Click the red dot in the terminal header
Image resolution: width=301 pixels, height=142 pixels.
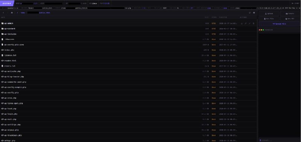click(260, 30)
